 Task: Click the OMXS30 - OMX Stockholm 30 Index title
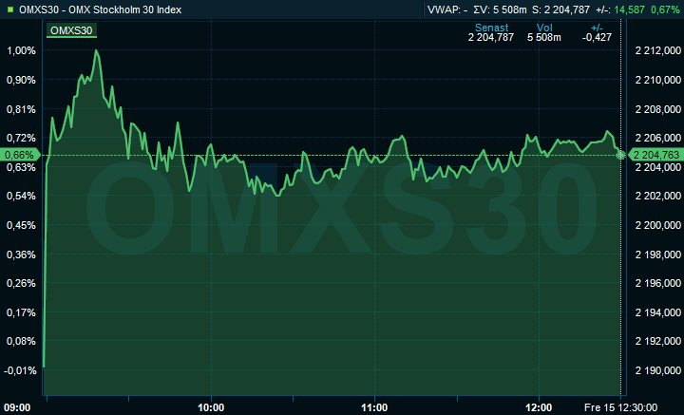[x=101, y=9]
